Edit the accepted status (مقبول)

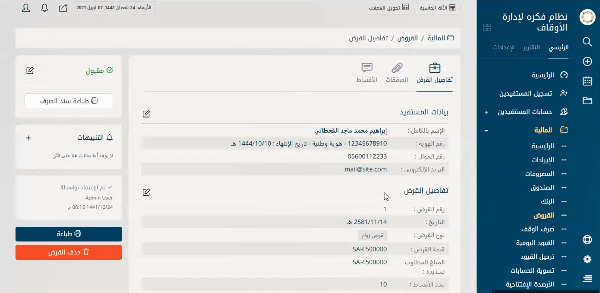click(x=30, y=70)
